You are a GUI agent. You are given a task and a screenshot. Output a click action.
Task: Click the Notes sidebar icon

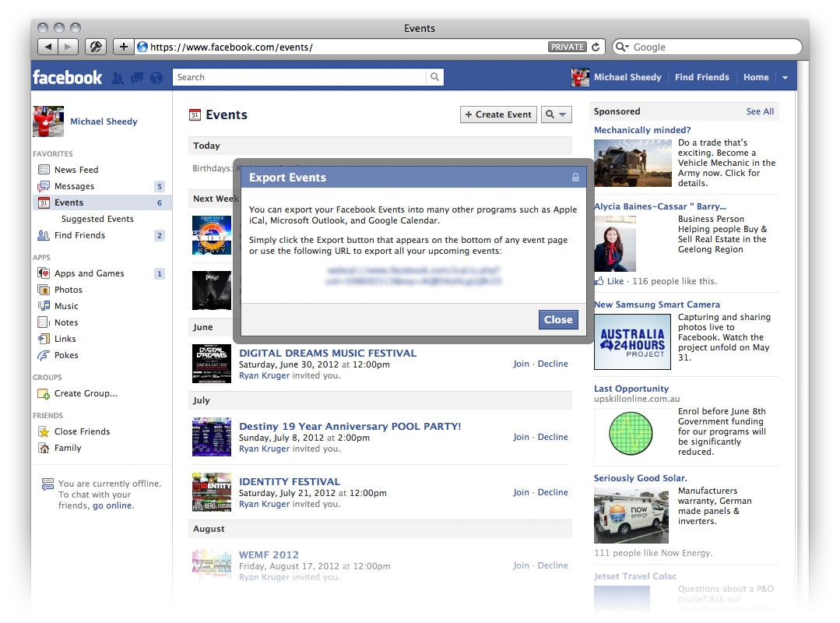(44, 322)
